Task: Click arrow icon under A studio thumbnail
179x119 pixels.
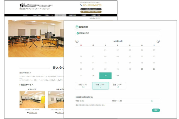Action: [28, 112]
